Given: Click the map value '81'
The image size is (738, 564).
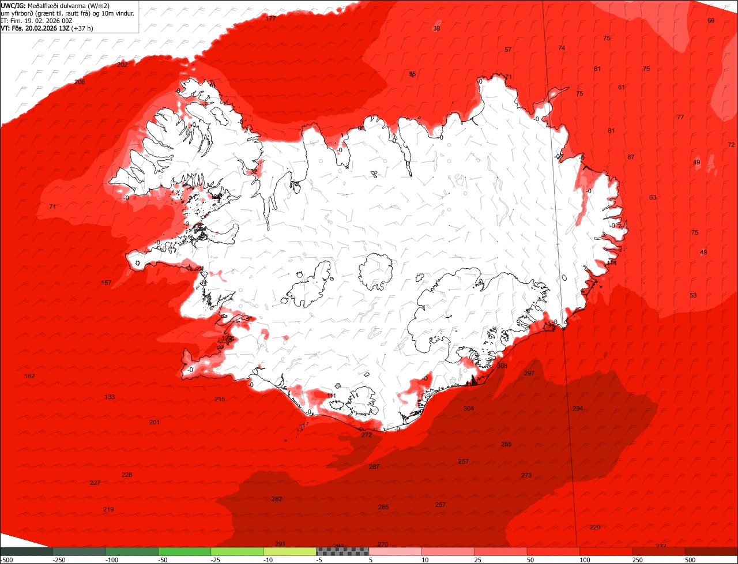Looking at the screenshot, I should [611, 130].
